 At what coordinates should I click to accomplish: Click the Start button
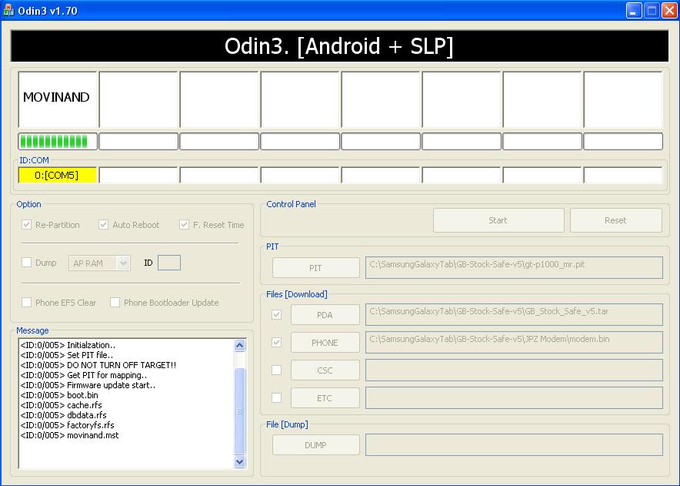498,220
